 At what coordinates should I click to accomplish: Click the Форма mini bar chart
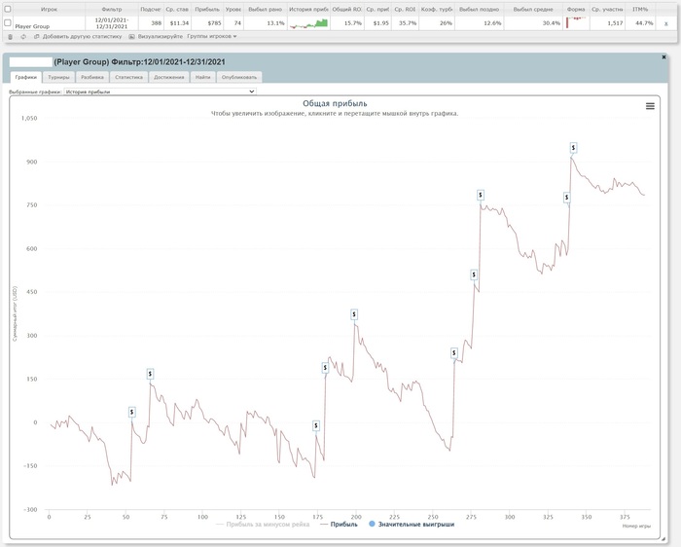pyautogui.click(x=576, y=22)
